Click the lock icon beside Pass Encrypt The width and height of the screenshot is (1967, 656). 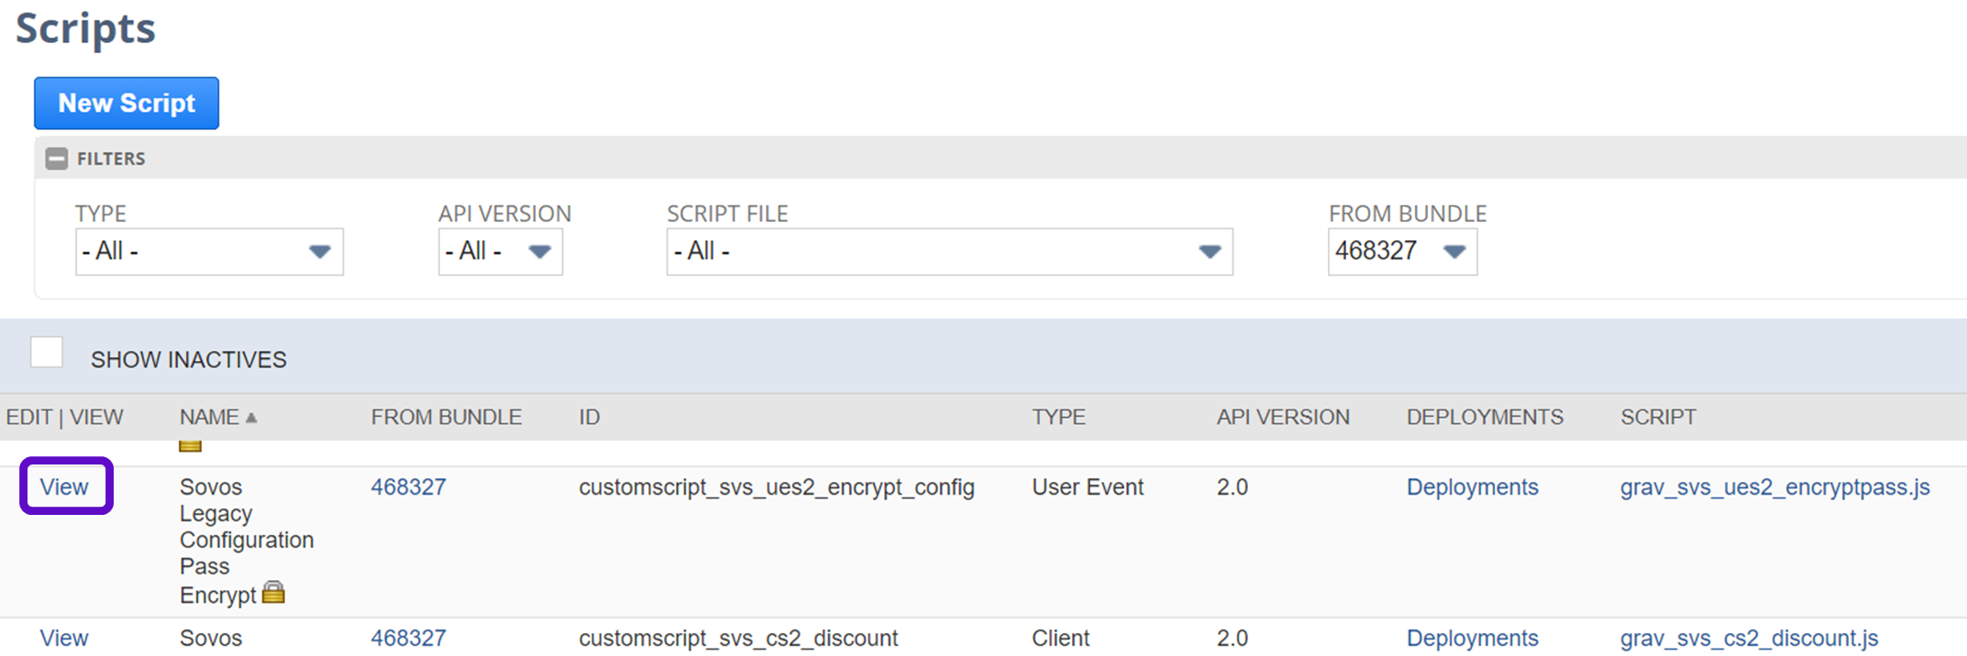pyautogui.click(x=273, y=594)
